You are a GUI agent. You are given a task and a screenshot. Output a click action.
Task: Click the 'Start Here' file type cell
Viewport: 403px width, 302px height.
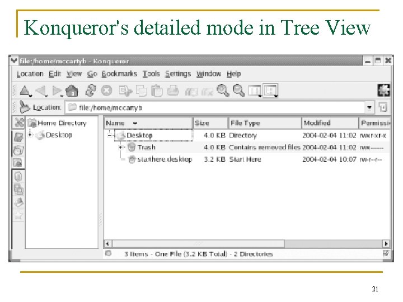(245, 159)
